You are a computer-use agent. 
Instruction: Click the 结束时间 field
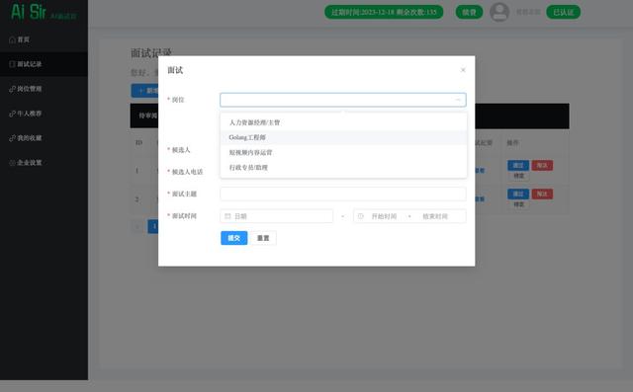tap(435, 216)
